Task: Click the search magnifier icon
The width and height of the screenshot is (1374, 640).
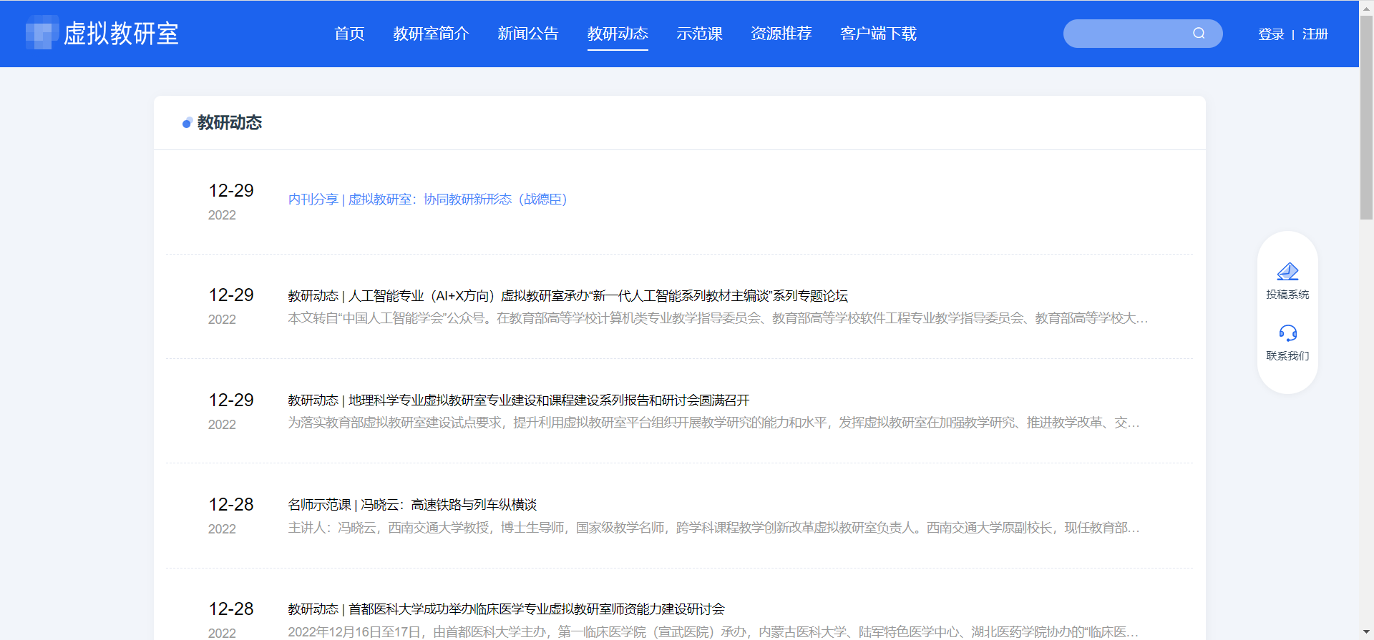Action: coord(1199,33)
